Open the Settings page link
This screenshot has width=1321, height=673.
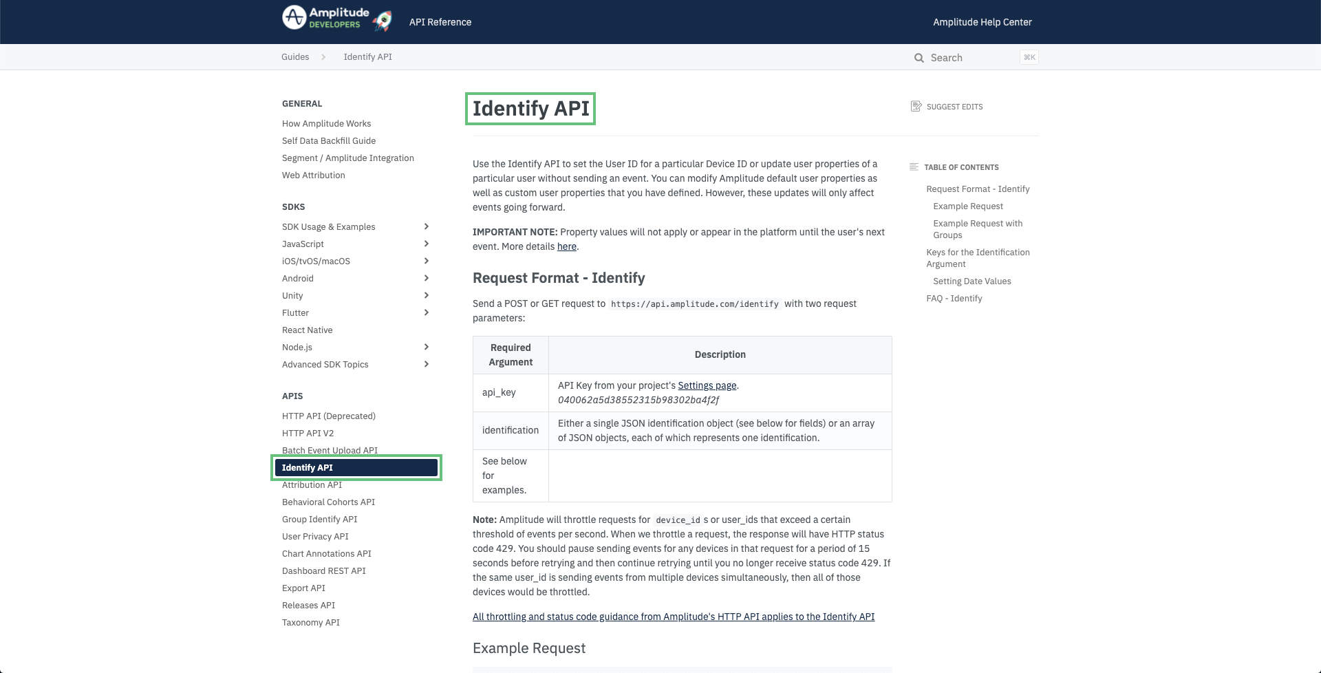(707, 385)
